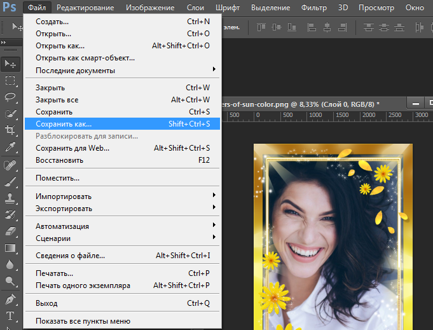The height and width of the screenshot is (330, 433).
Task: Select the Eyedropper tool
Action: 11,147
